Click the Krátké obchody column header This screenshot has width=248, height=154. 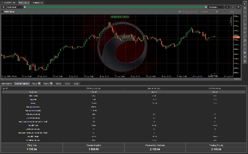tap(215, 88)
